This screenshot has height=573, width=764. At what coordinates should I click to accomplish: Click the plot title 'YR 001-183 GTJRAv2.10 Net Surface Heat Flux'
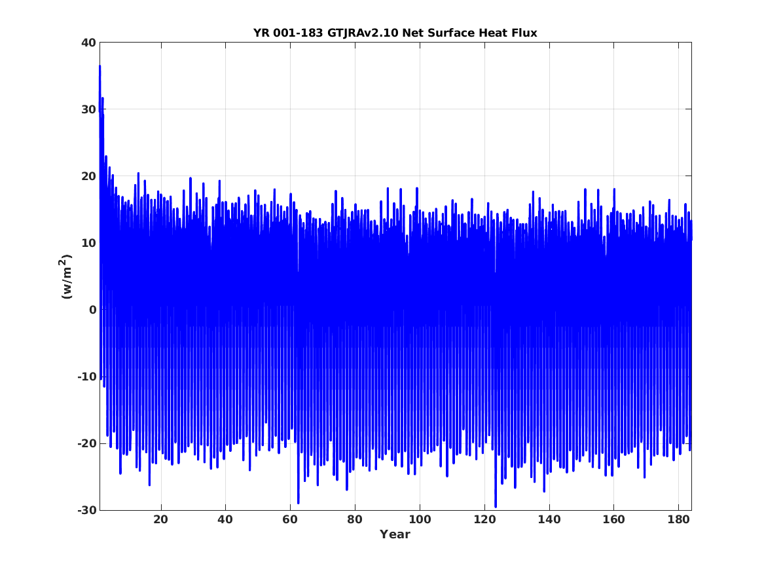395,33
